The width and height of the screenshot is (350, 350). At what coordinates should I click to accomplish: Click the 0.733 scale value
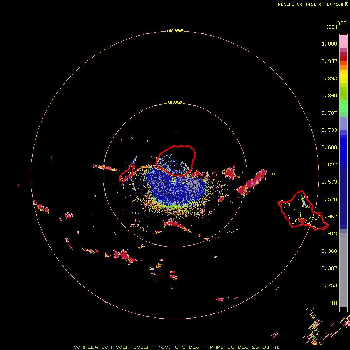tap(329, 130)
